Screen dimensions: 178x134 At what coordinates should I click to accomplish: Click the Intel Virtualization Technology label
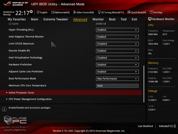click(26, 58)
